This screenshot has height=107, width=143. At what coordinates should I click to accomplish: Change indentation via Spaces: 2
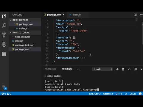[108, 94]
